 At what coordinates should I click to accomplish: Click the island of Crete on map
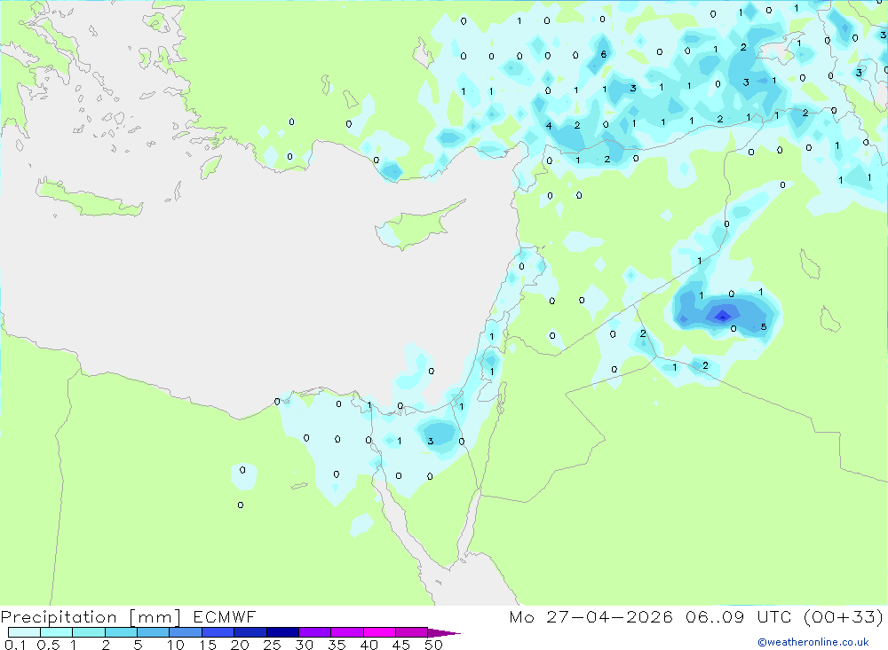(88, 198)
